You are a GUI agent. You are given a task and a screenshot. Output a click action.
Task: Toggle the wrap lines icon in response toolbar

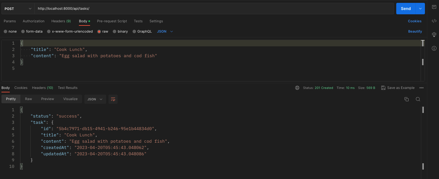click(113, 99)
